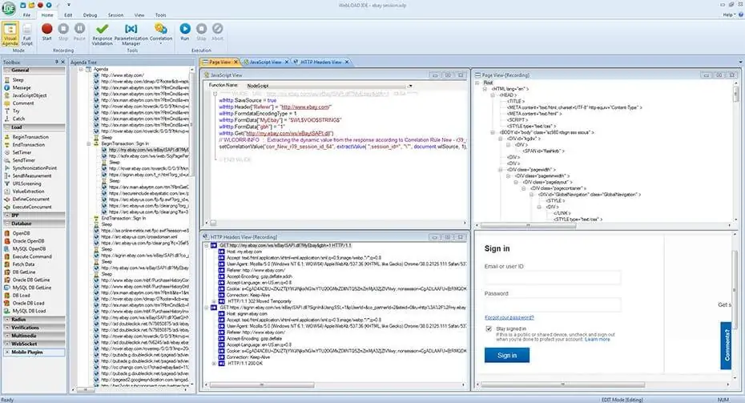The image size is (745, 403).
Task: Select the Fetch Data database item
Action: (x=23, y=264)
